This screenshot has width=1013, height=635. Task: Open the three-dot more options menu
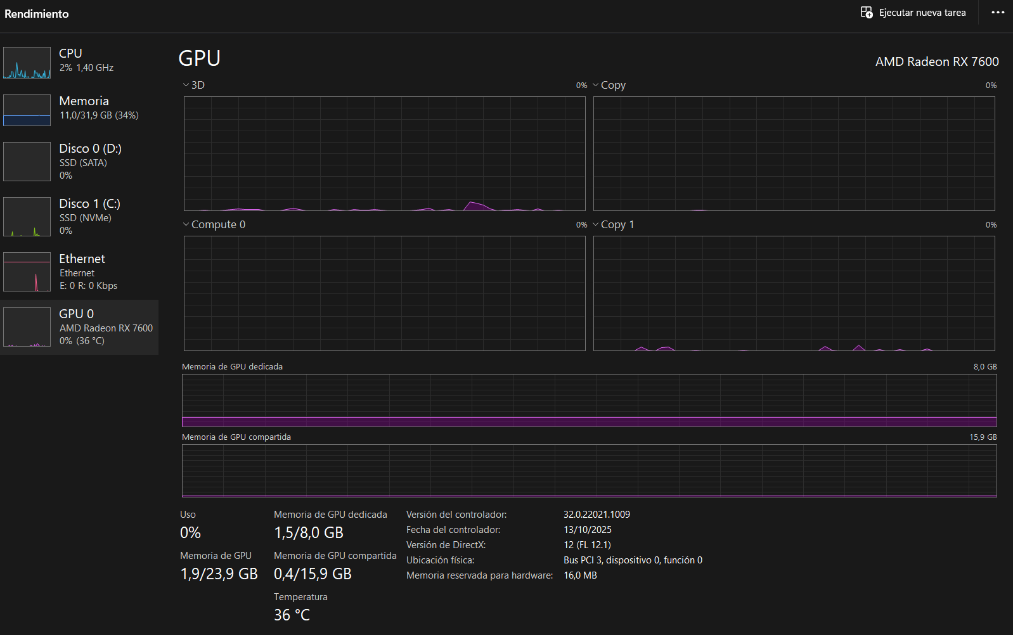click(998, 13)
